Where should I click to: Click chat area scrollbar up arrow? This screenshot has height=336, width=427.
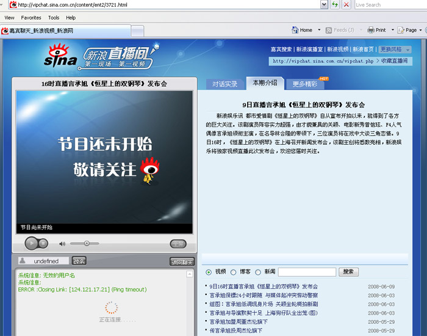click(x=190, y=274)
